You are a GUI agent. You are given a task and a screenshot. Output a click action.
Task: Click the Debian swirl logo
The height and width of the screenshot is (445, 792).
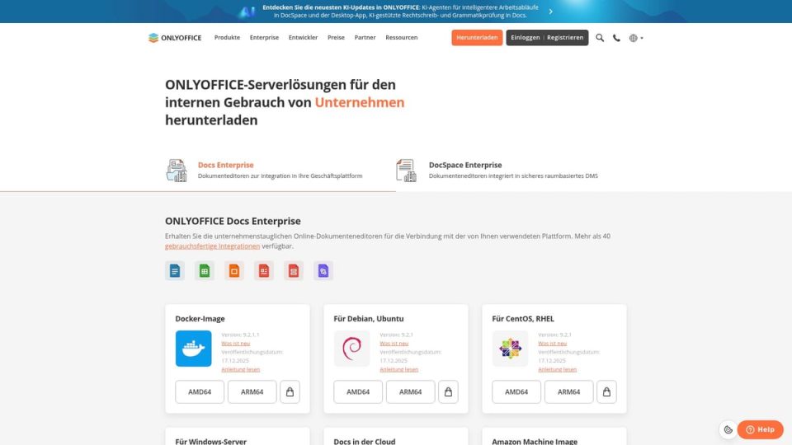(352, 349)
